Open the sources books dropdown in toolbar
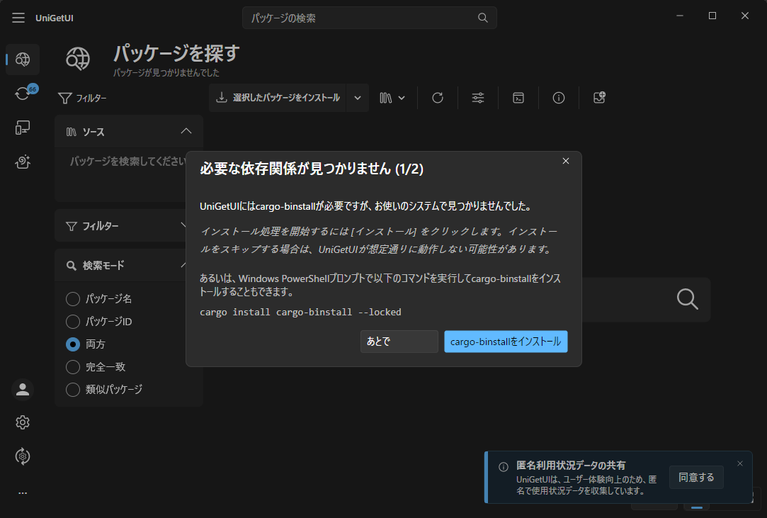 [392, 98]
